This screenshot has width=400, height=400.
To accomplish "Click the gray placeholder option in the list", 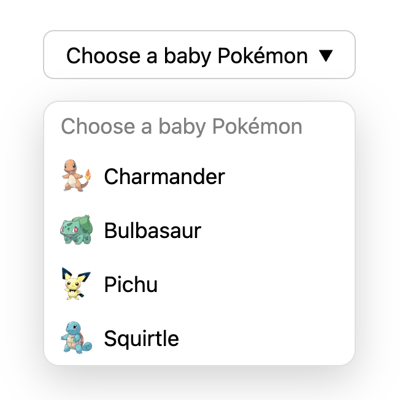I will (x=182, y=127).
